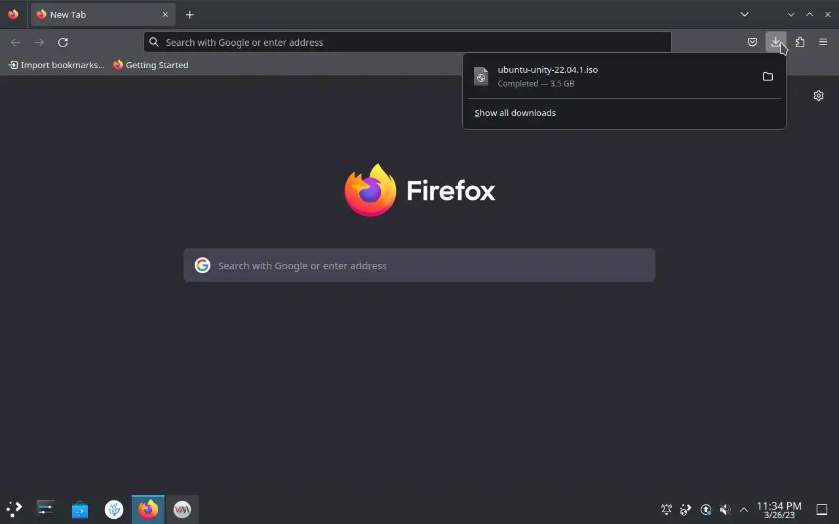Viewport: 839px width, 524px height.
Task: Expand hidden system tray icons arrow
Action: click(x=744, y=510)
